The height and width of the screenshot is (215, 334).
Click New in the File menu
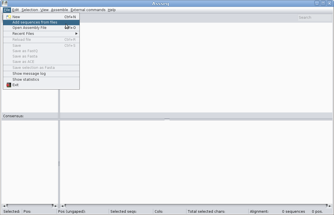pos(41,17)
